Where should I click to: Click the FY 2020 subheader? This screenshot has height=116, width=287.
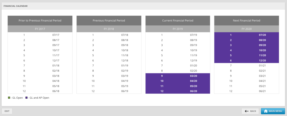[247, 29]
